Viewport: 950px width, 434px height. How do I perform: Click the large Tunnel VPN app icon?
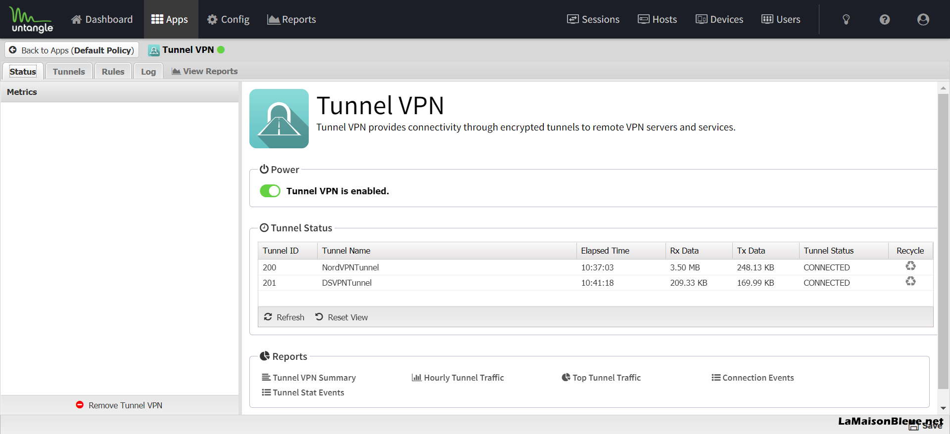[279, 119]
